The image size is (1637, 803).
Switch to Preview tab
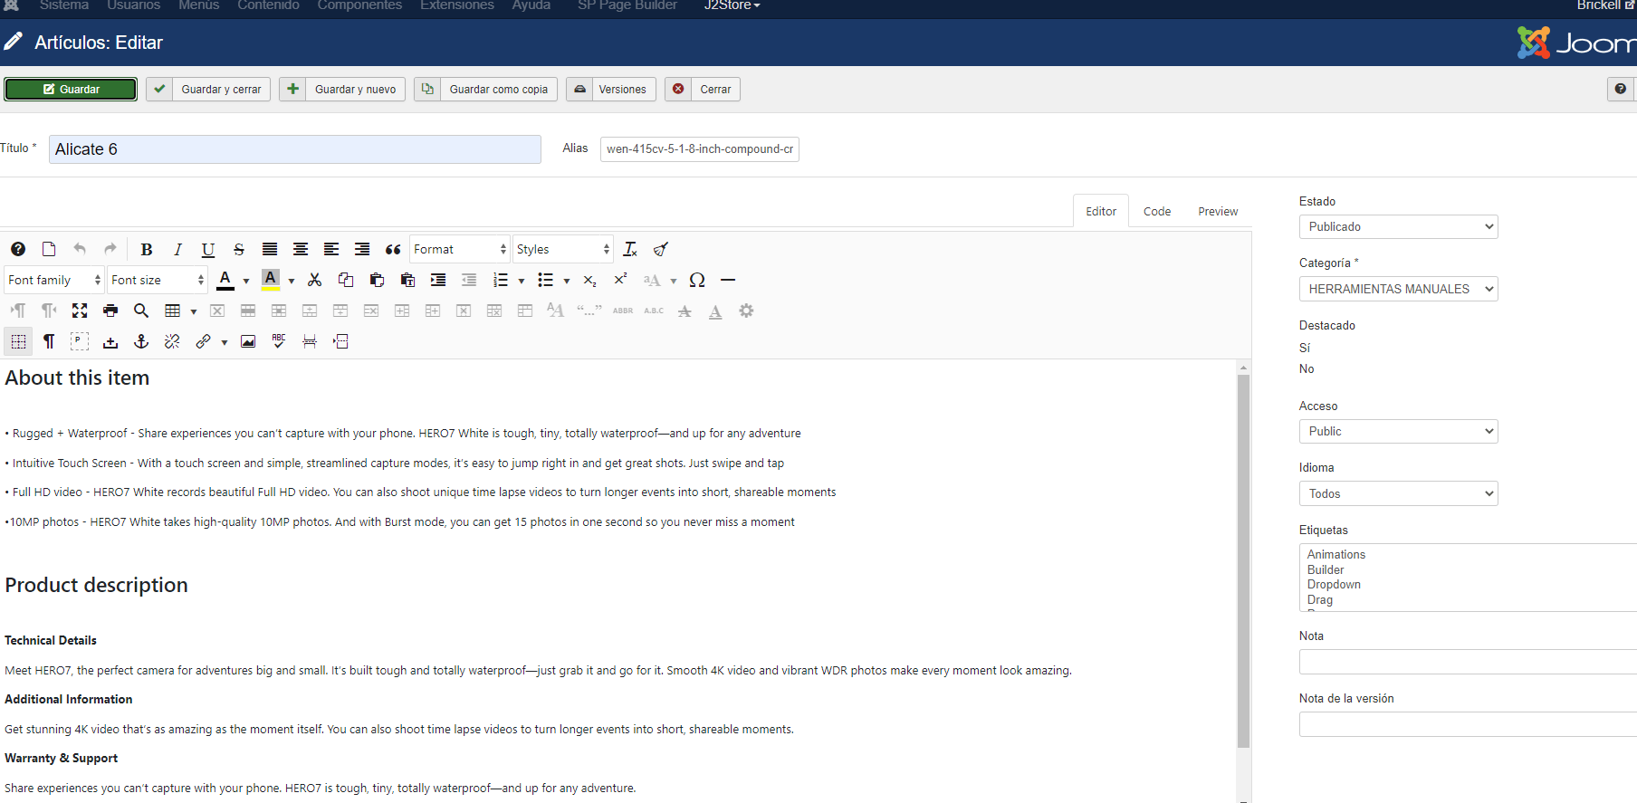(1218, 211)
